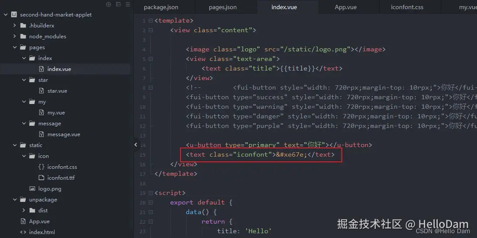Hide the project sidebar with the collapse arrow
477x238 pixels.
[136, 145]
